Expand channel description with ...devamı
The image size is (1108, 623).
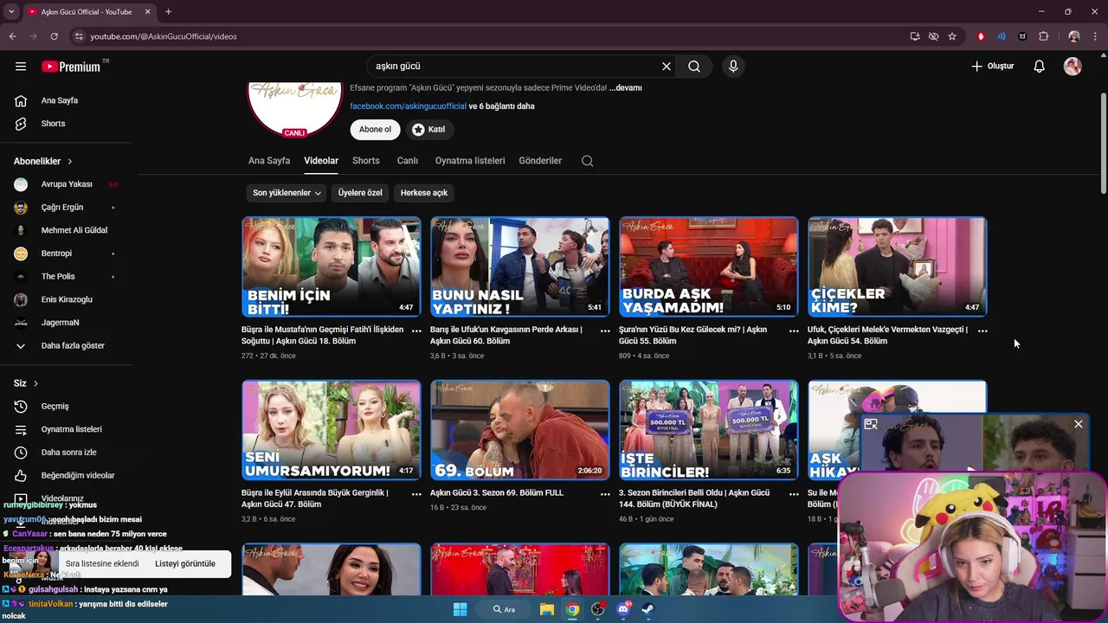click(x=625, y=88)
